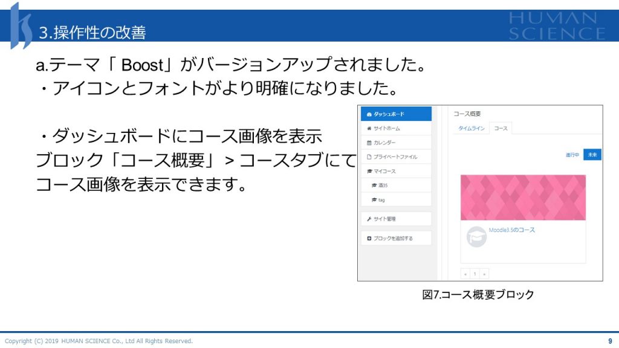The height and width of the screenshot is (348, 619).
Task: Click the 図7.コース概要ブロック caption
Action: (x=478, y=294)
